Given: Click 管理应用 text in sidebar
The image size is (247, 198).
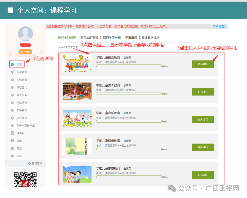Looking at the screenshot, I should pos(37,163).
